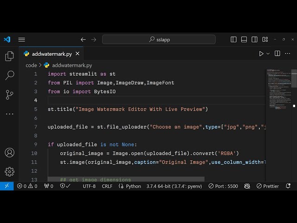Select the addwatermark.py editor tab
The width and height of the screenshot is (297, 223).
coord(52,54)
